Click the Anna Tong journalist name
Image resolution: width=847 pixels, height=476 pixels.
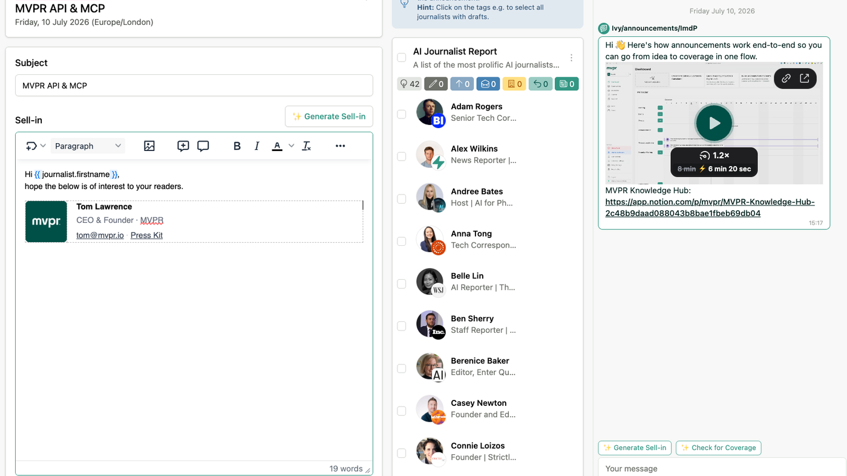[471, 234]
